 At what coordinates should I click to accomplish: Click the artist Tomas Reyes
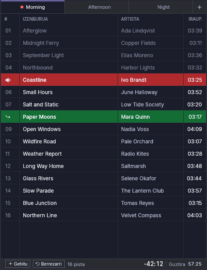(x=137, y=203)
